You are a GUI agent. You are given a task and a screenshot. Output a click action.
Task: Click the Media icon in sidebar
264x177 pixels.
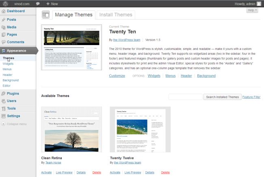coord(3,27)
